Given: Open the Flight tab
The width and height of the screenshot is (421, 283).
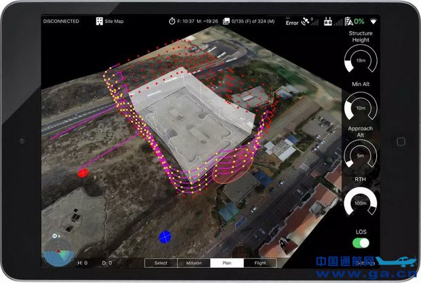Looking at the screenshot, I should tap(260, 263).
